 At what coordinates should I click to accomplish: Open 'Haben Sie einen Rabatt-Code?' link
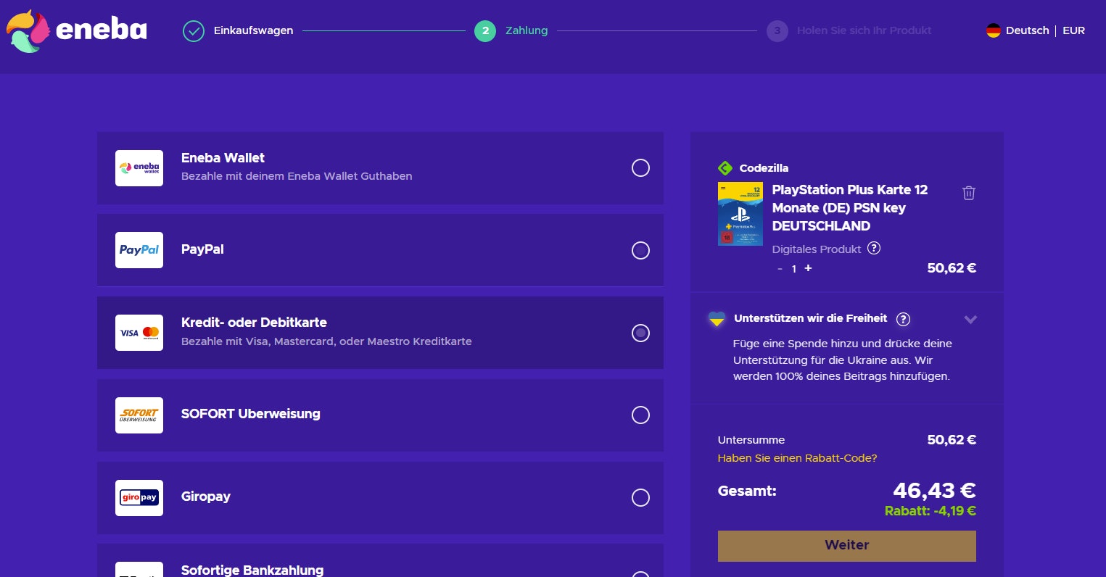[797, 458]
